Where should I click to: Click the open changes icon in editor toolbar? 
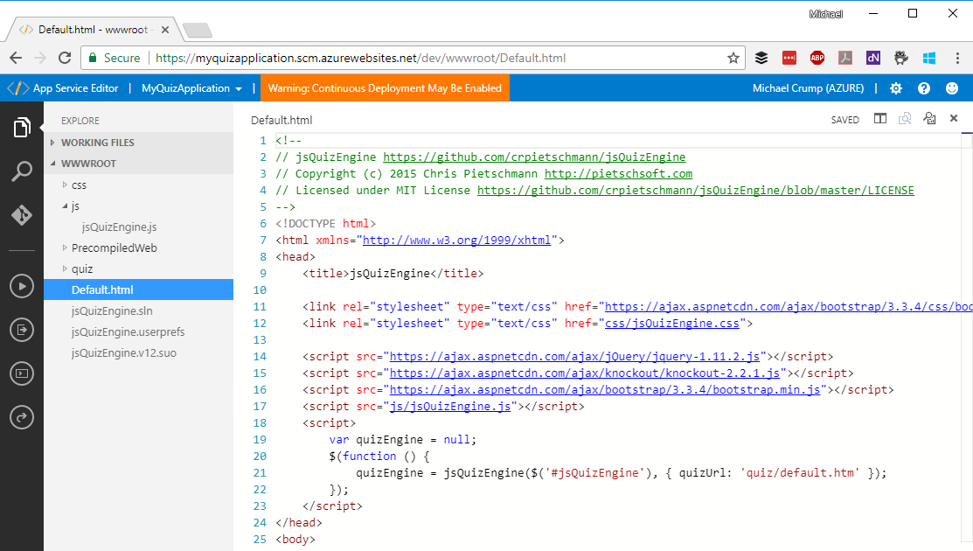pyautogui.click(x=929, y=119)
